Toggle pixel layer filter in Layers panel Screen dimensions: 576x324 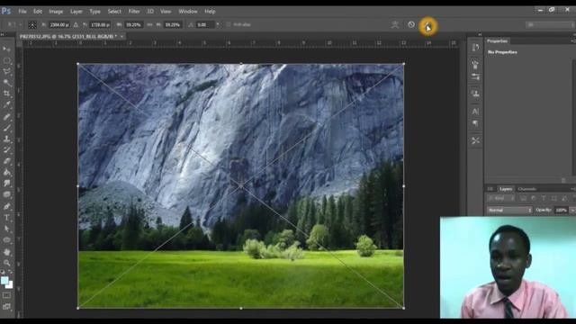[x=523, y=198]
